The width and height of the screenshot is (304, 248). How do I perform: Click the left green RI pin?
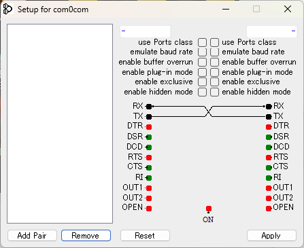[149, 178]
